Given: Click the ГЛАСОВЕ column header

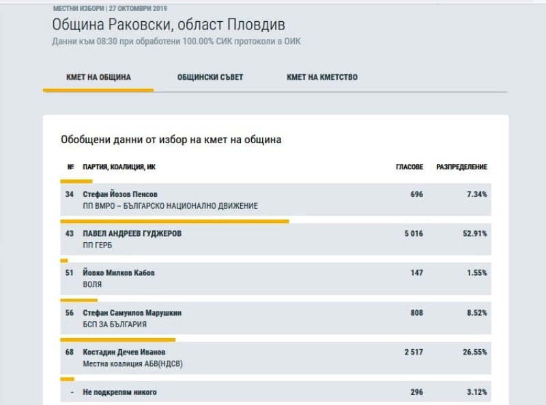Looking at the screenshot, I should pos(409,167).
